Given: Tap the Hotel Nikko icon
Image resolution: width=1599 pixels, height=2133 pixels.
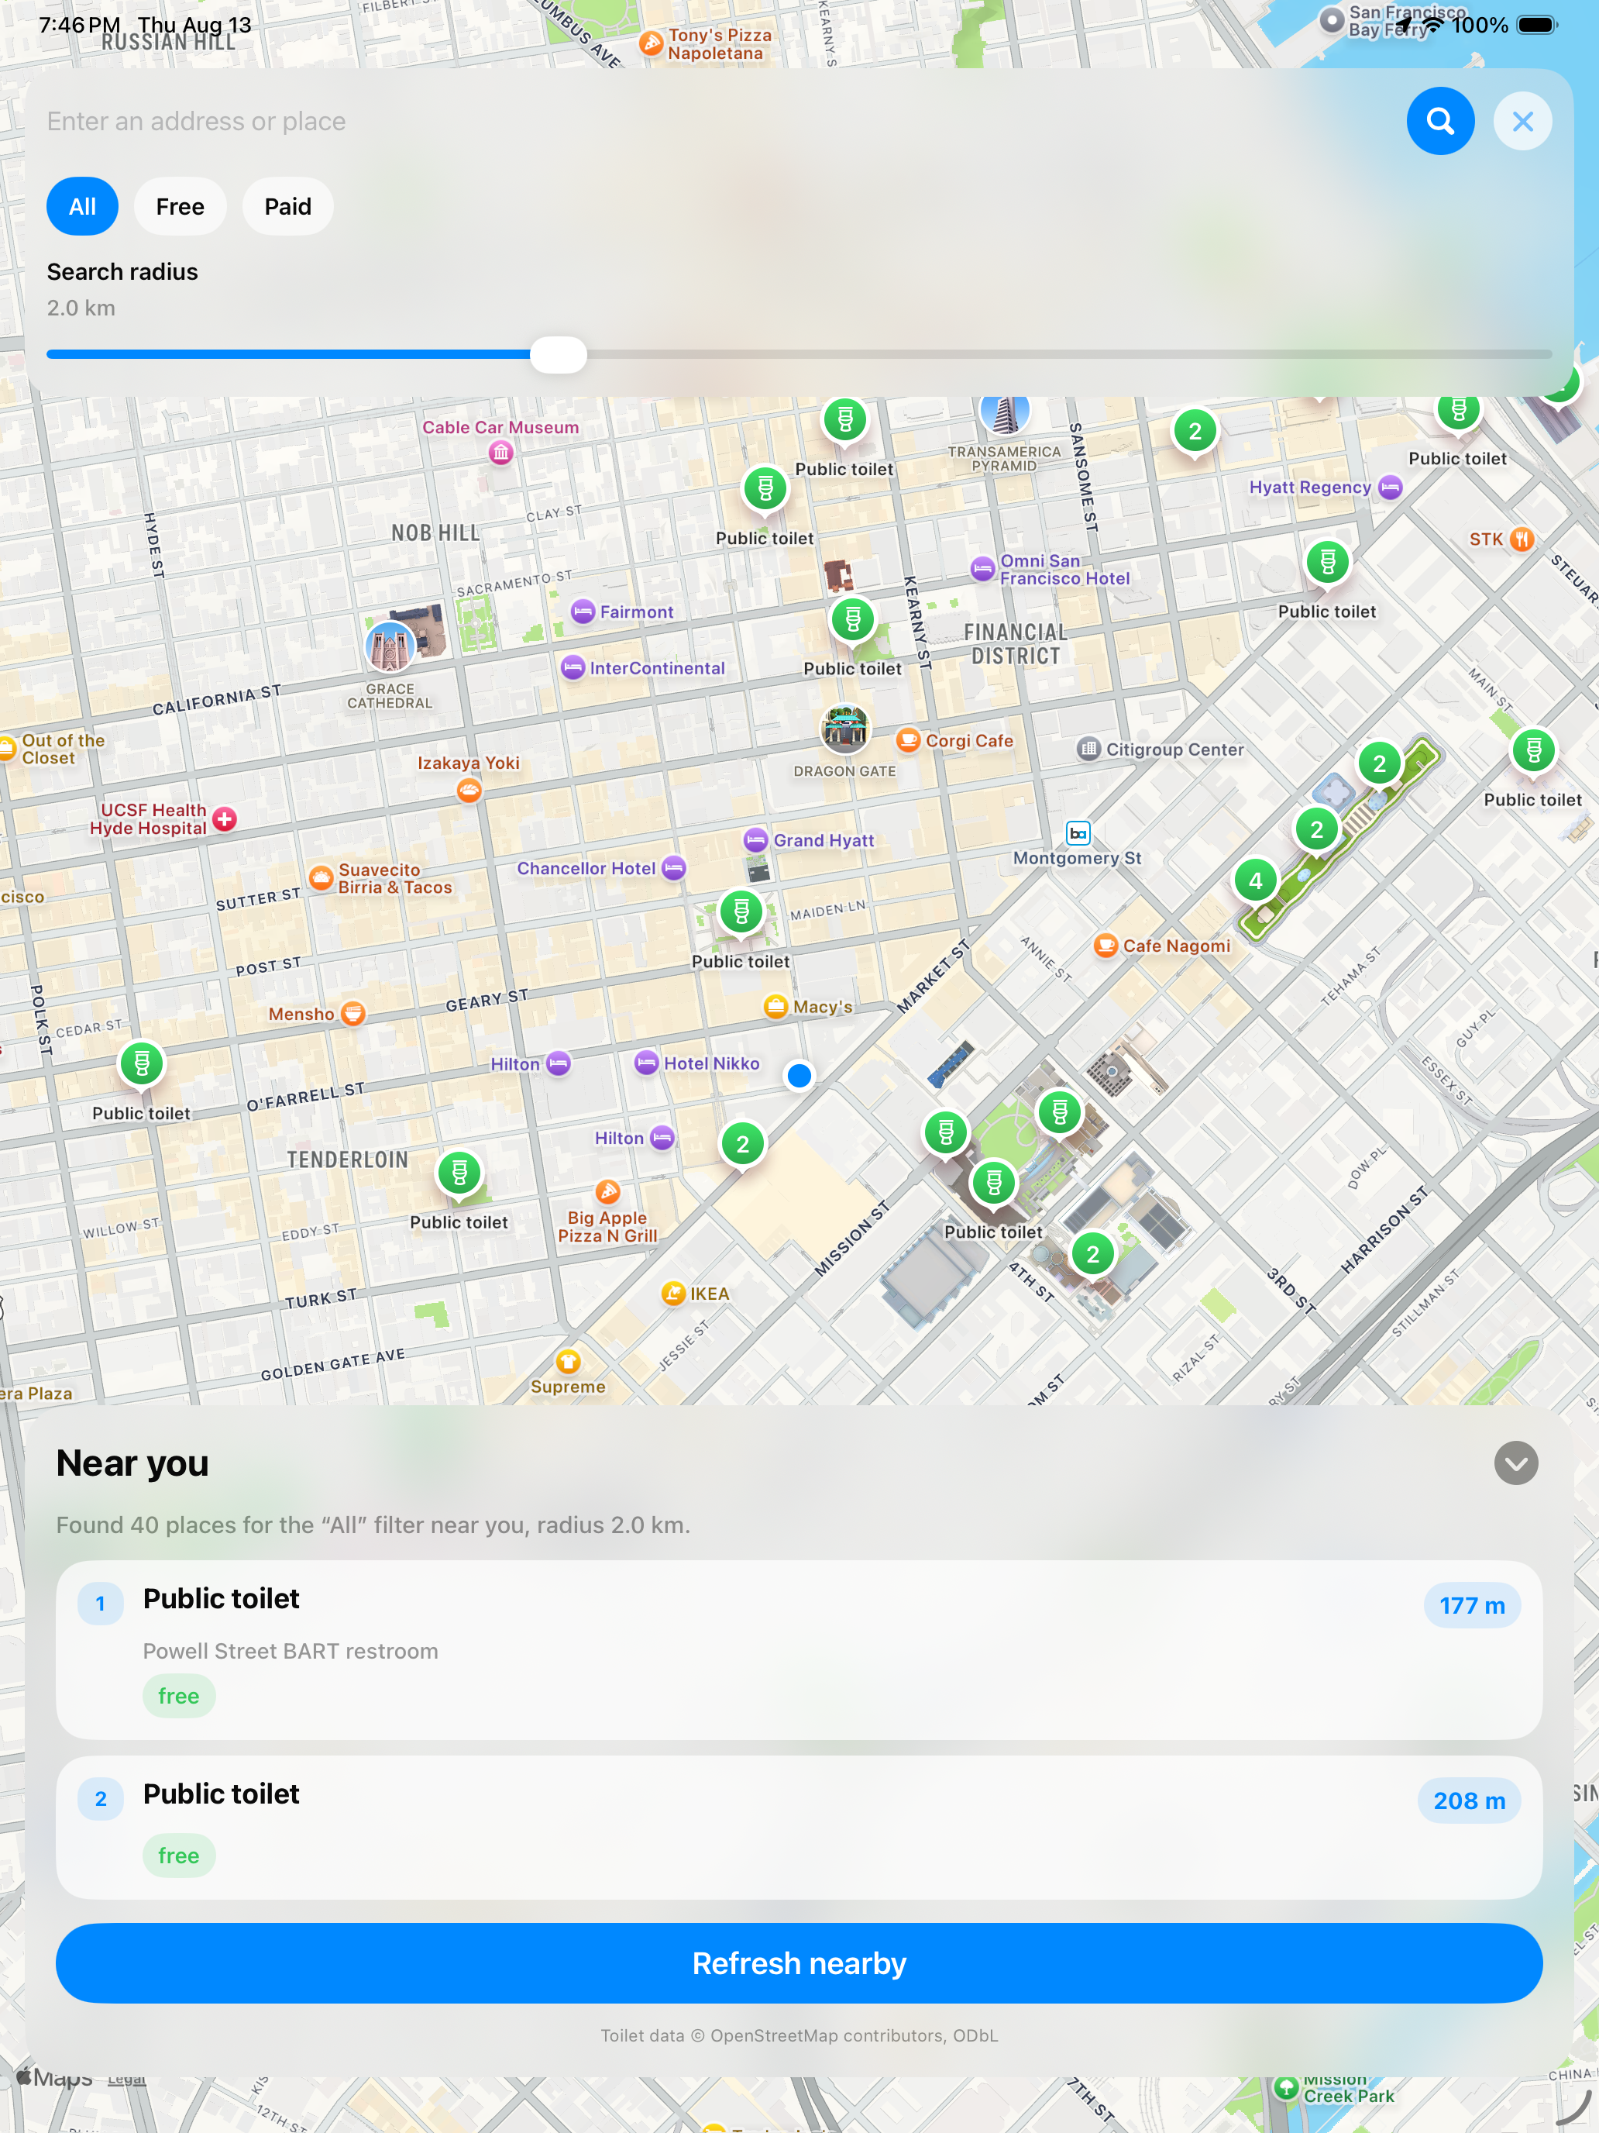Looking at the screenshot, I should 646,1063.
